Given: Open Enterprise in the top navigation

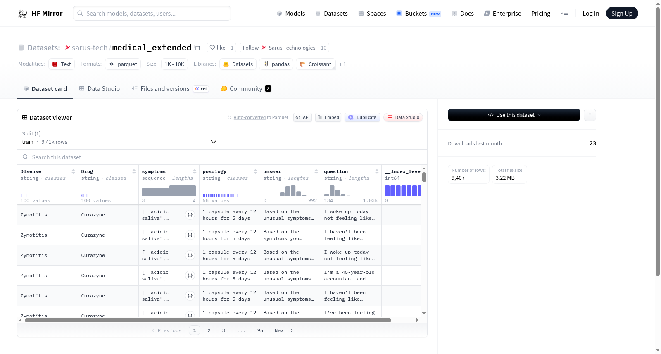Looking at the screenshot, I should pos(503,13).
